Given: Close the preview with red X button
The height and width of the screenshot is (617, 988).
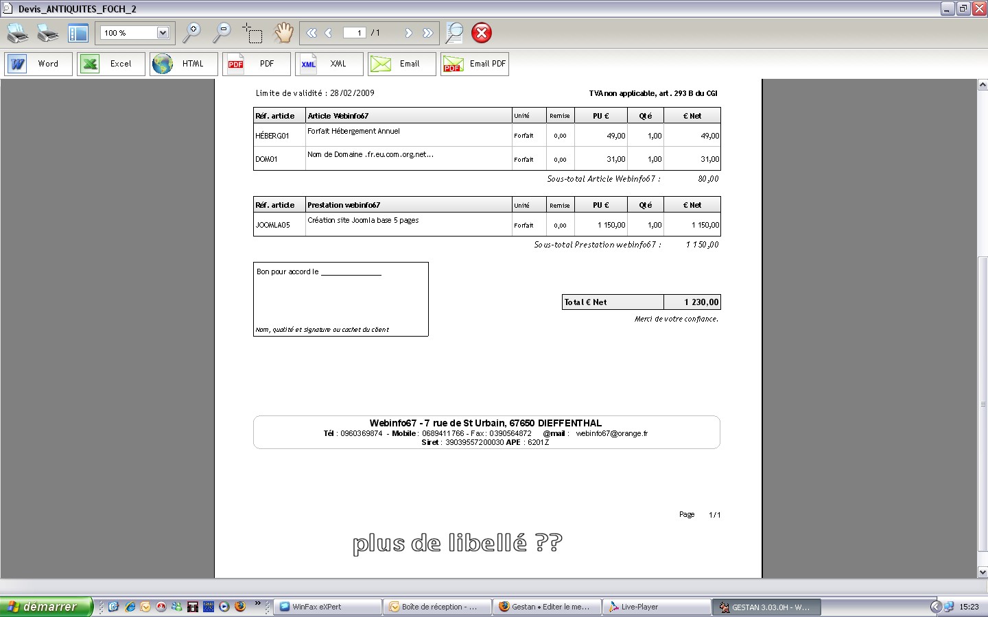Looking at the screenshot, I should [482, 33].
